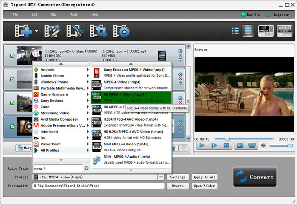Step to next frame in preview
The width and height of the screenshot is (298, 205).
pyautogui.click(x=214, y=146)
